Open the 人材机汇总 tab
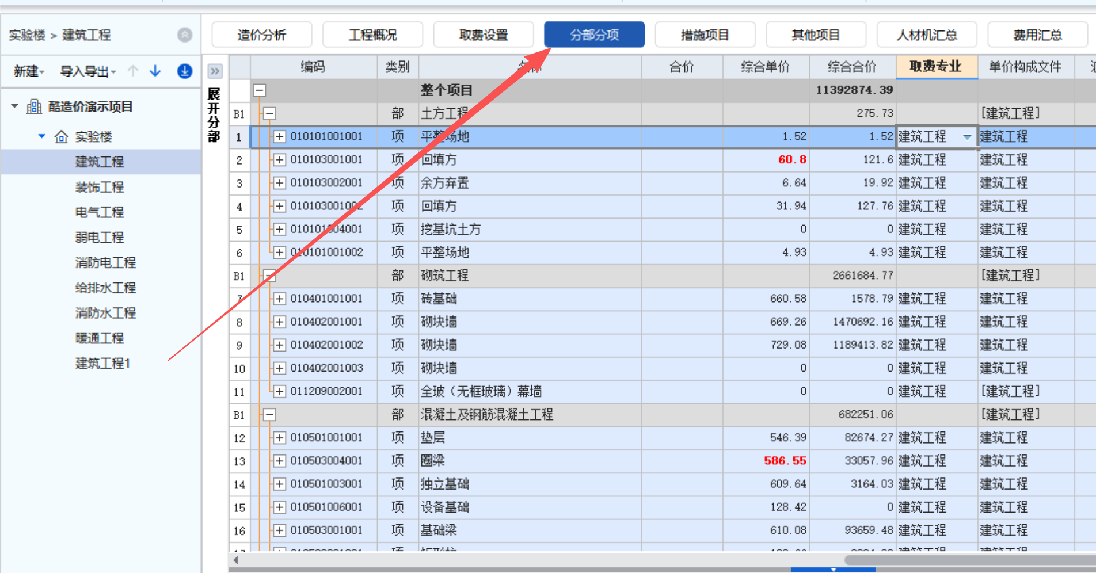The image size is (1096, 573). [x=926, y=35]
